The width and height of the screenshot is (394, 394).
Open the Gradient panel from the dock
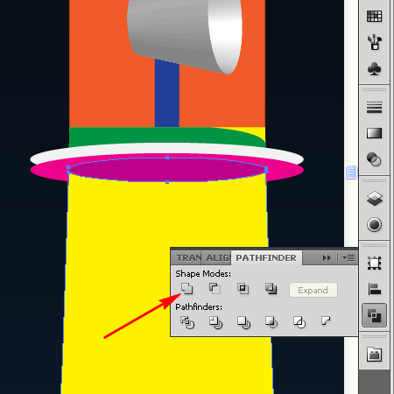click(x=374, y=133)
